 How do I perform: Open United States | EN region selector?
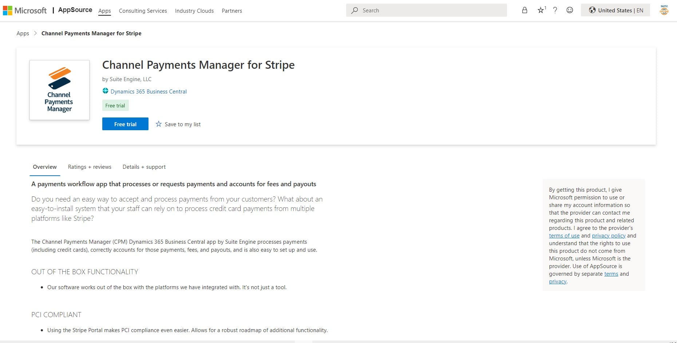click(x=615, y=10)
